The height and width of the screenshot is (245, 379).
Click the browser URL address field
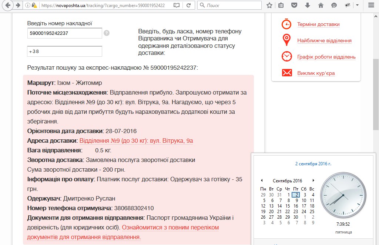click(x=103, y=5)
